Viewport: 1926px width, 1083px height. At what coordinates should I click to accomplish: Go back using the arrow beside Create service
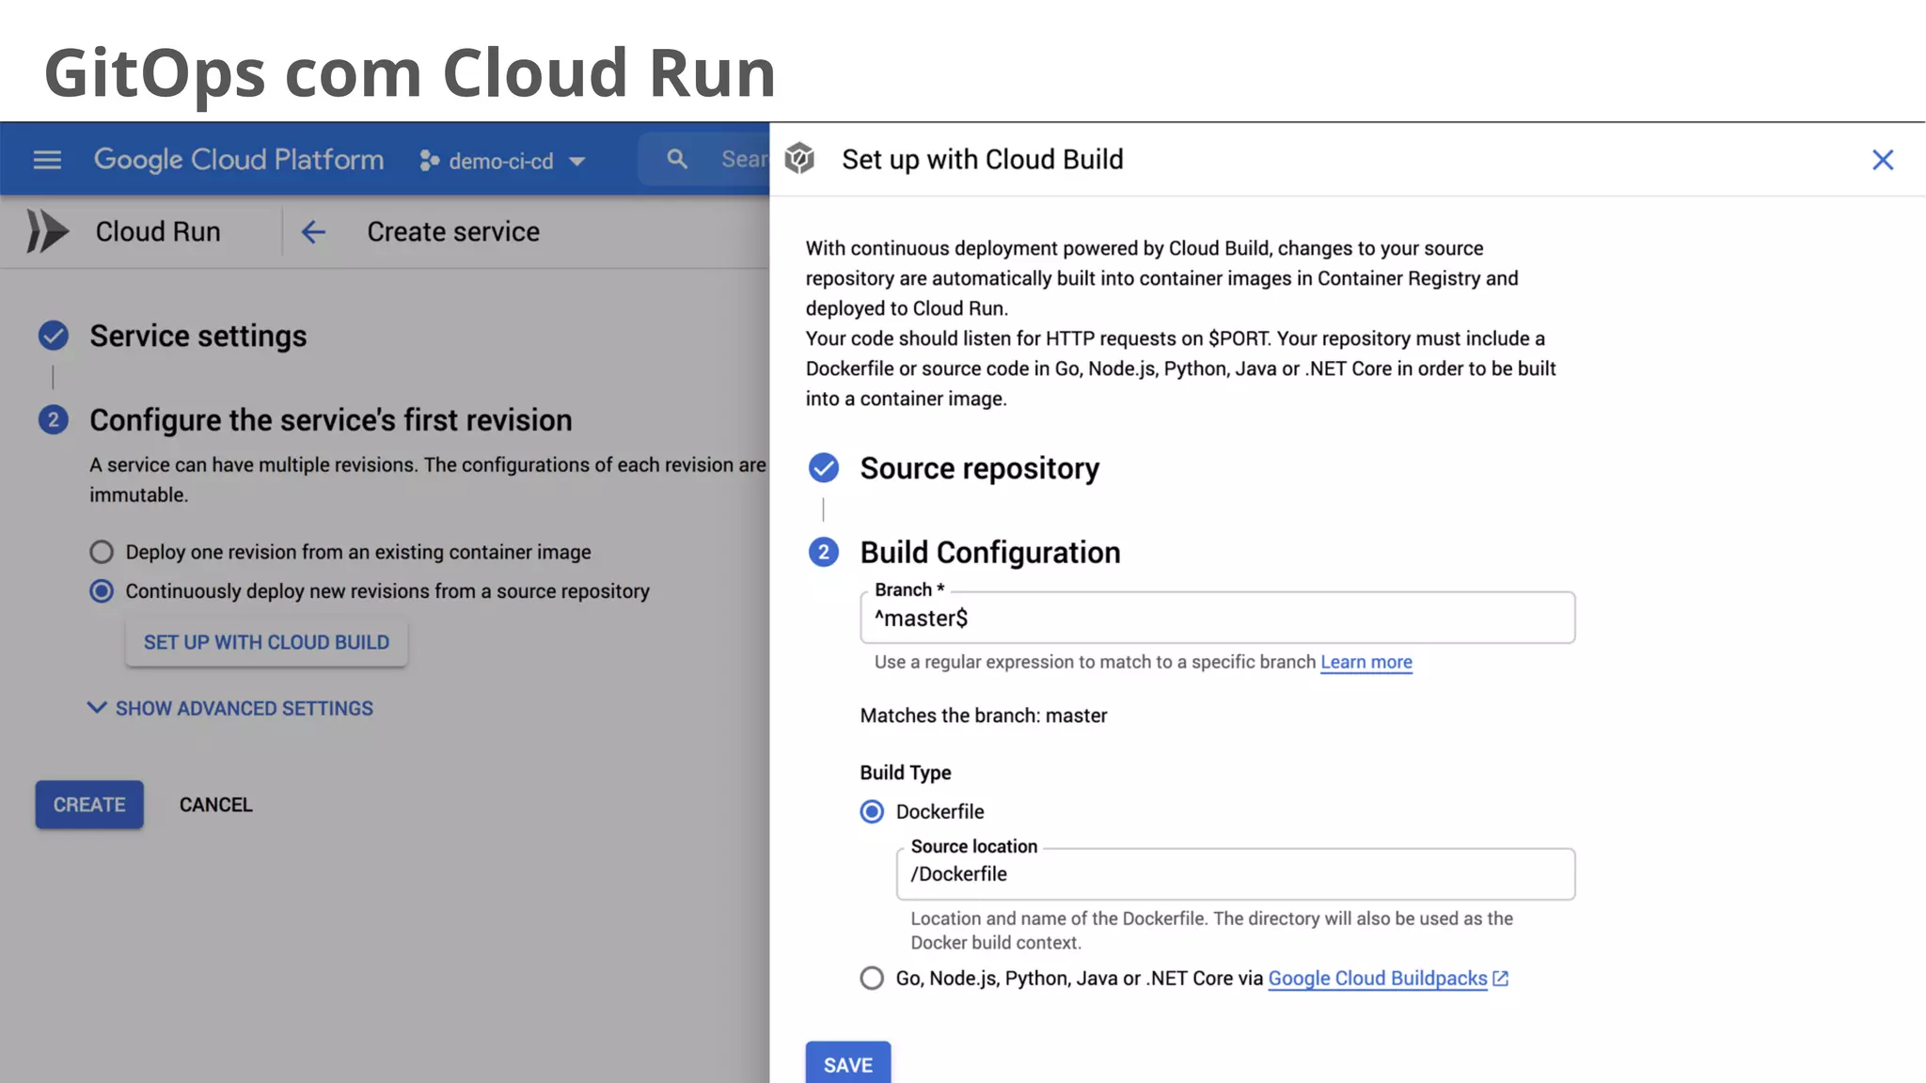(x=313, y=231)
